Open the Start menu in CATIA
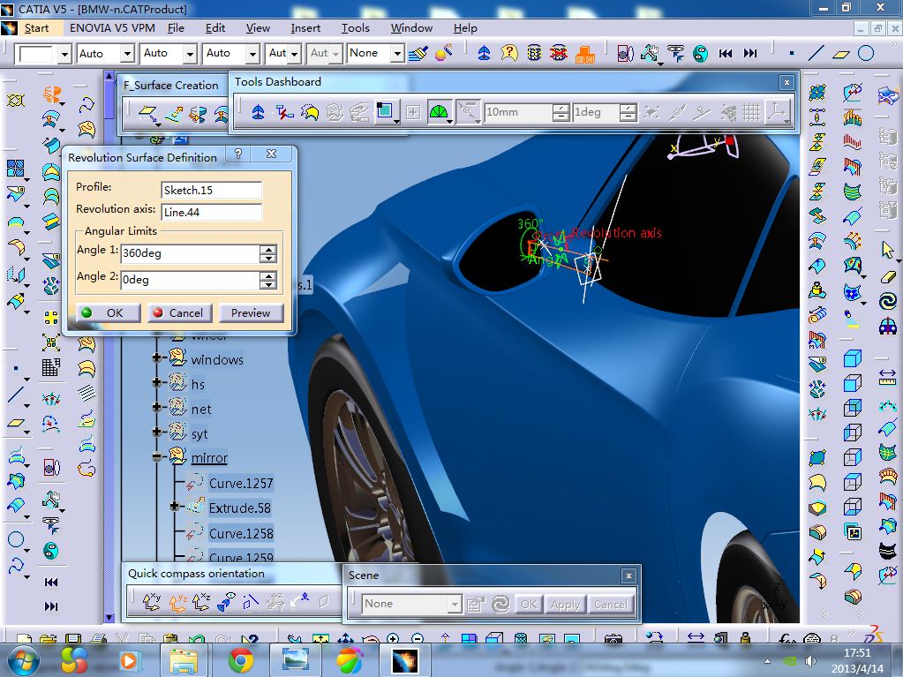The image size is (903, 677). 36,27
